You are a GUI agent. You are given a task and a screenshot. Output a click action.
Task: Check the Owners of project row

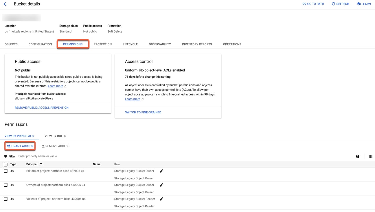tap(5, 185)
